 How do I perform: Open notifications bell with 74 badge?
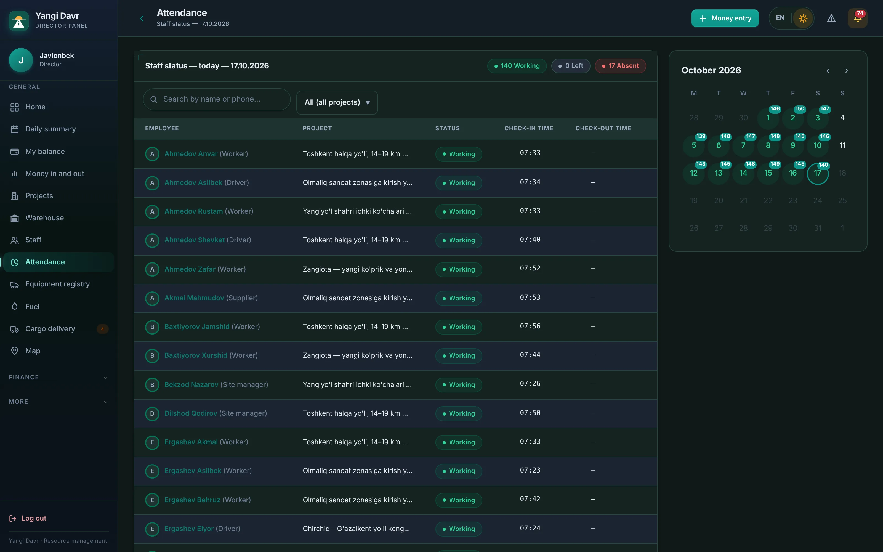click(x=857, y=18)
